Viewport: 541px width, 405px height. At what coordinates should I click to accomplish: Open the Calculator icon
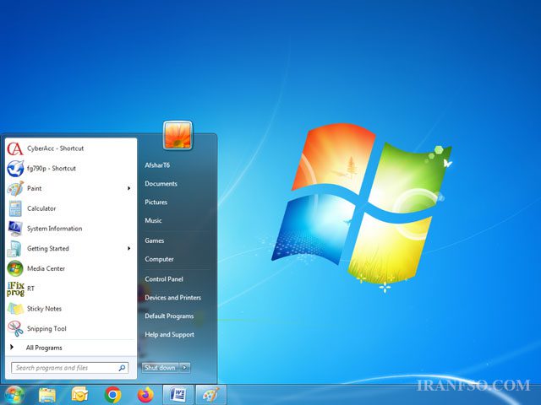(15, 208)
